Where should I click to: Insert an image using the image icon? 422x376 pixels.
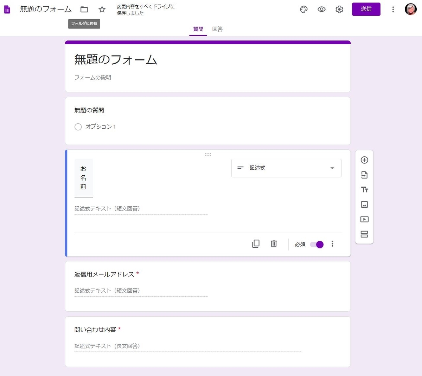364,204
